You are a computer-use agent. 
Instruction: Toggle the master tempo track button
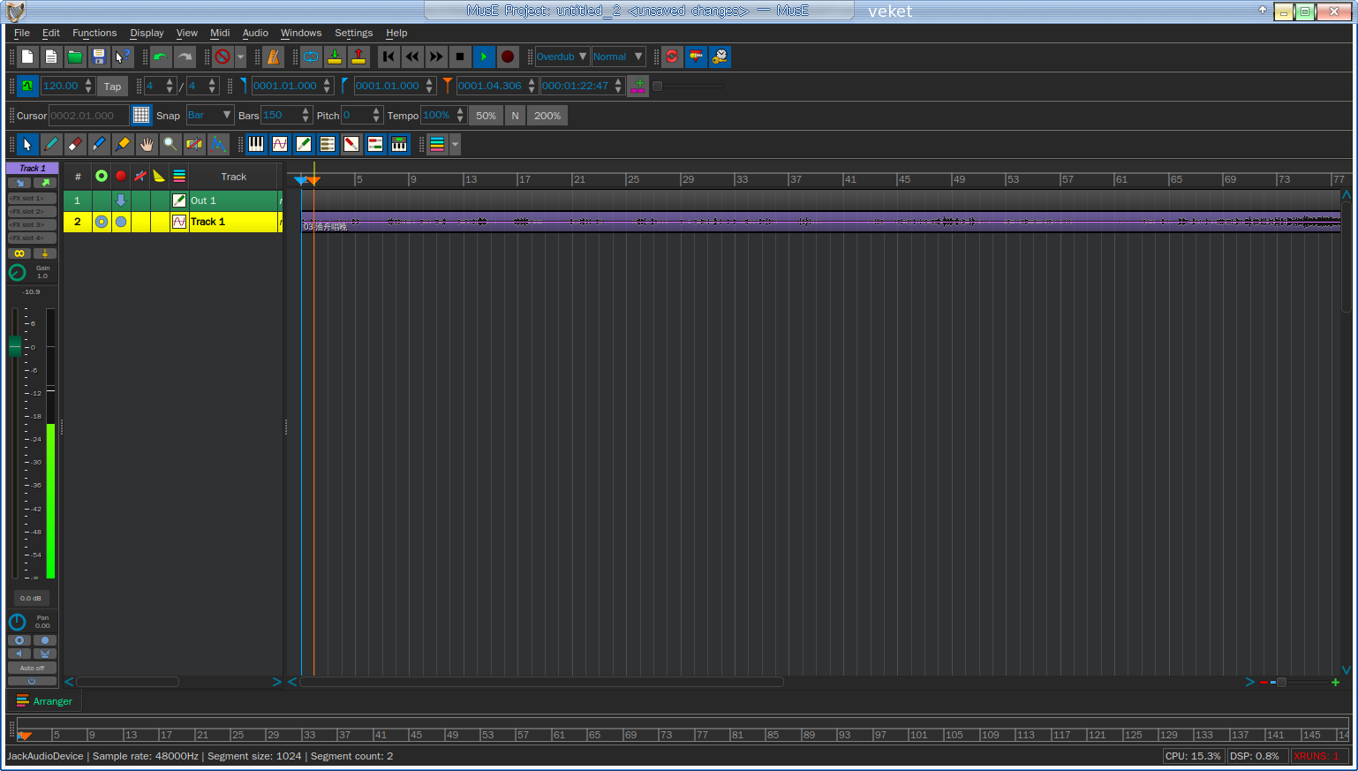coord(28,86)
